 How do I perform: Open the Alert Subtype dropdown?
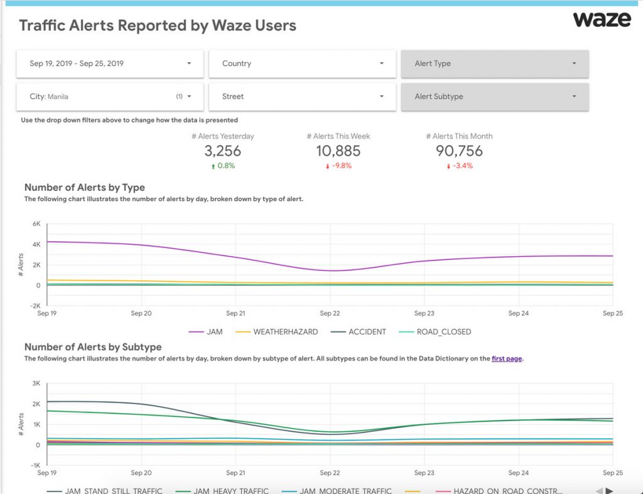tap(495, 97)
